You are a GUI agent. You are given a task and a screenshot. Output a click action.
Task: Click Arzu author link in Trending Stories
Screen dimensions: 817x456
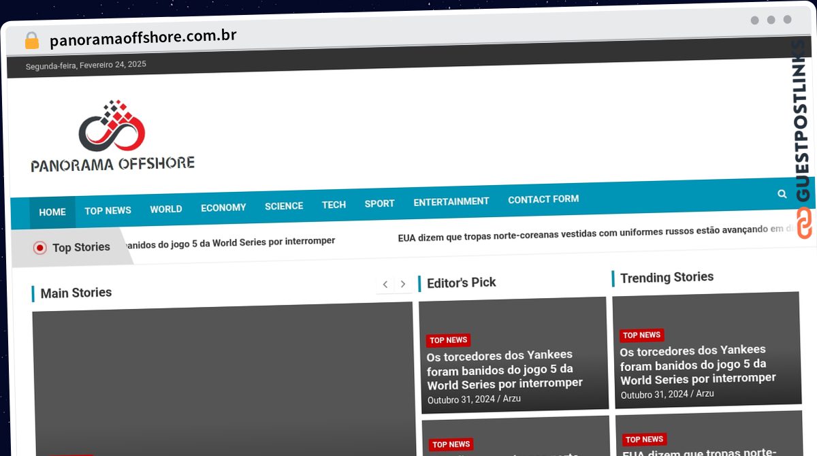(x=705, y=393)
